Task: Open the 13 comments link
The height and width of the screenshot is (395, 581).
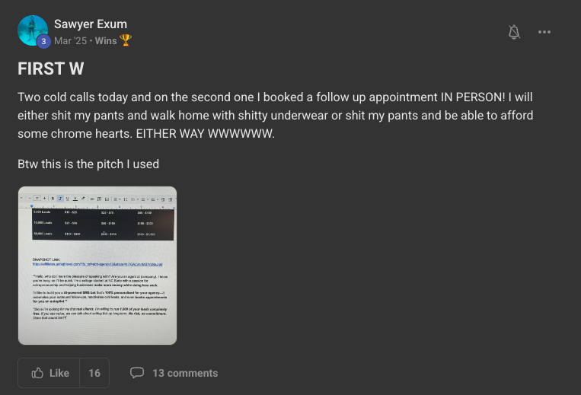Action: click(185, 373)
